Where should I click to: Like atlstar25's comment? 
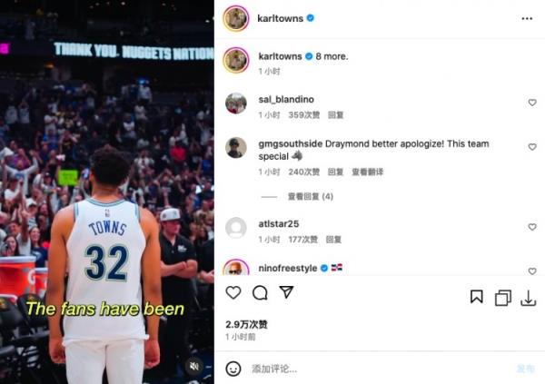pos(532,227)
